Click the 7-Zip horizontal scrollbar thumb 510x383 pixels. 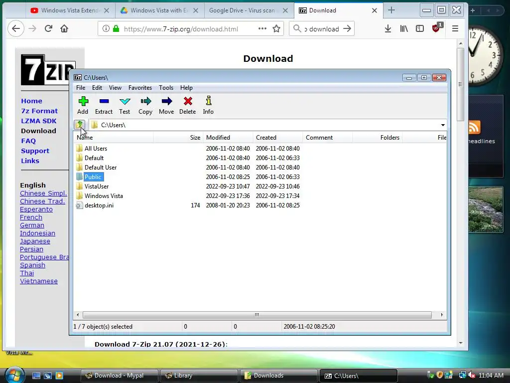pyautogui.click(x=257, y=315)
